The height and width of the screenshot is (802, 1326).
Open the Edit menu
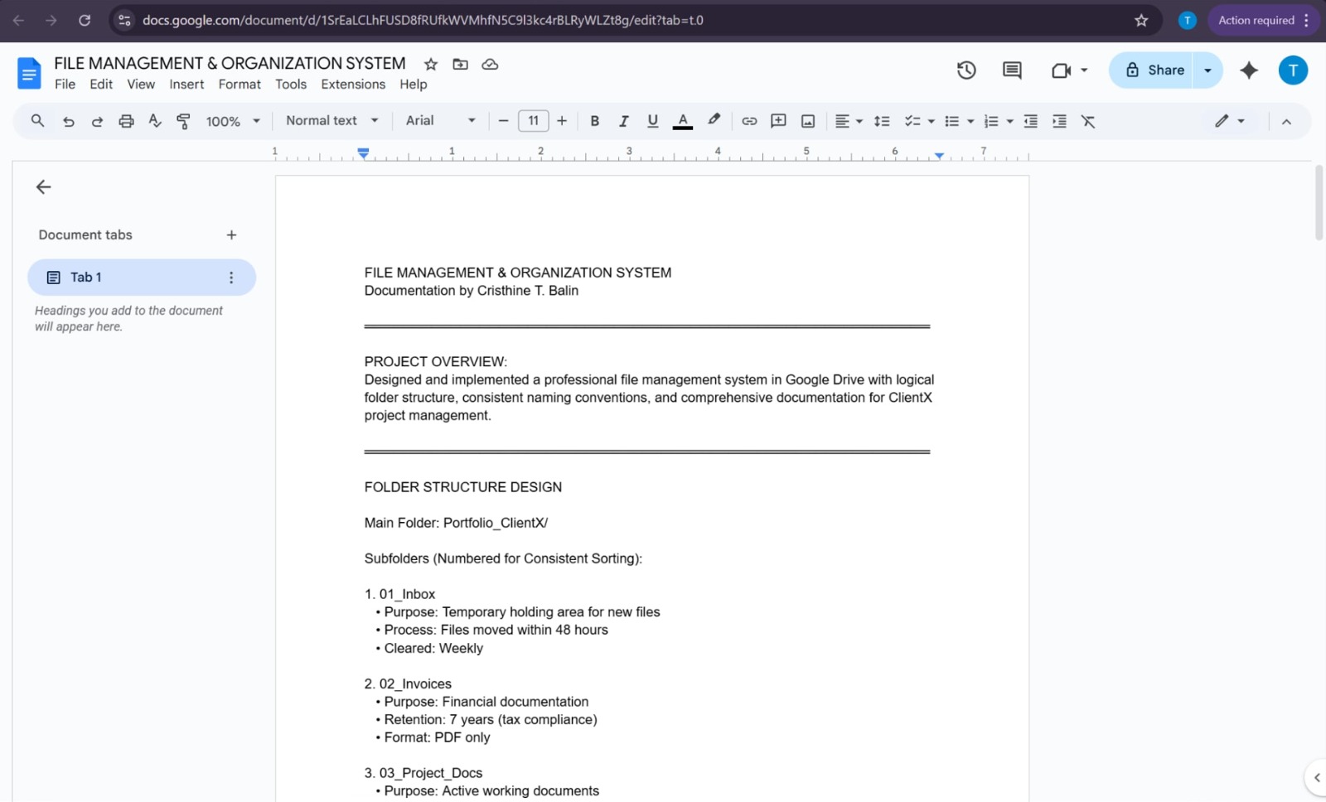click(101, 85)
